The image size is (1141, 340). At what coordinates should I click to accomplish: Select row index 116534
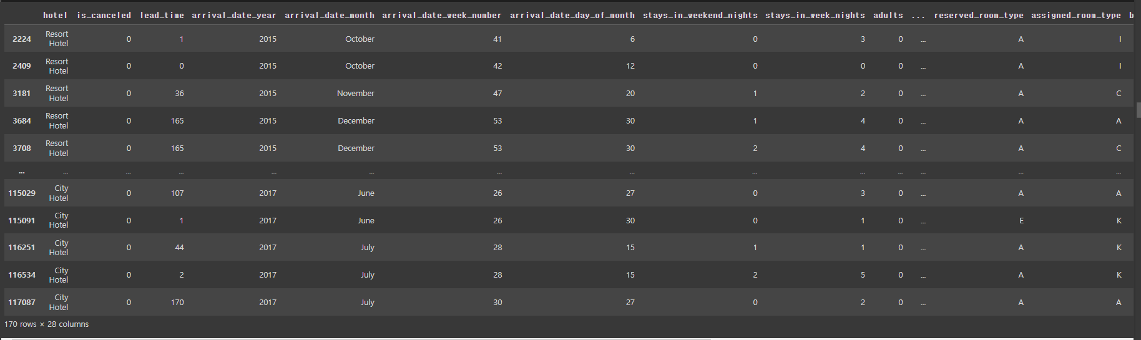click(22, 274)
